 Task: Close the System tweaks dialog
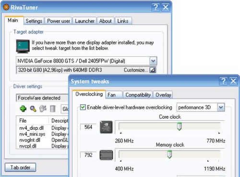(233, 81)
